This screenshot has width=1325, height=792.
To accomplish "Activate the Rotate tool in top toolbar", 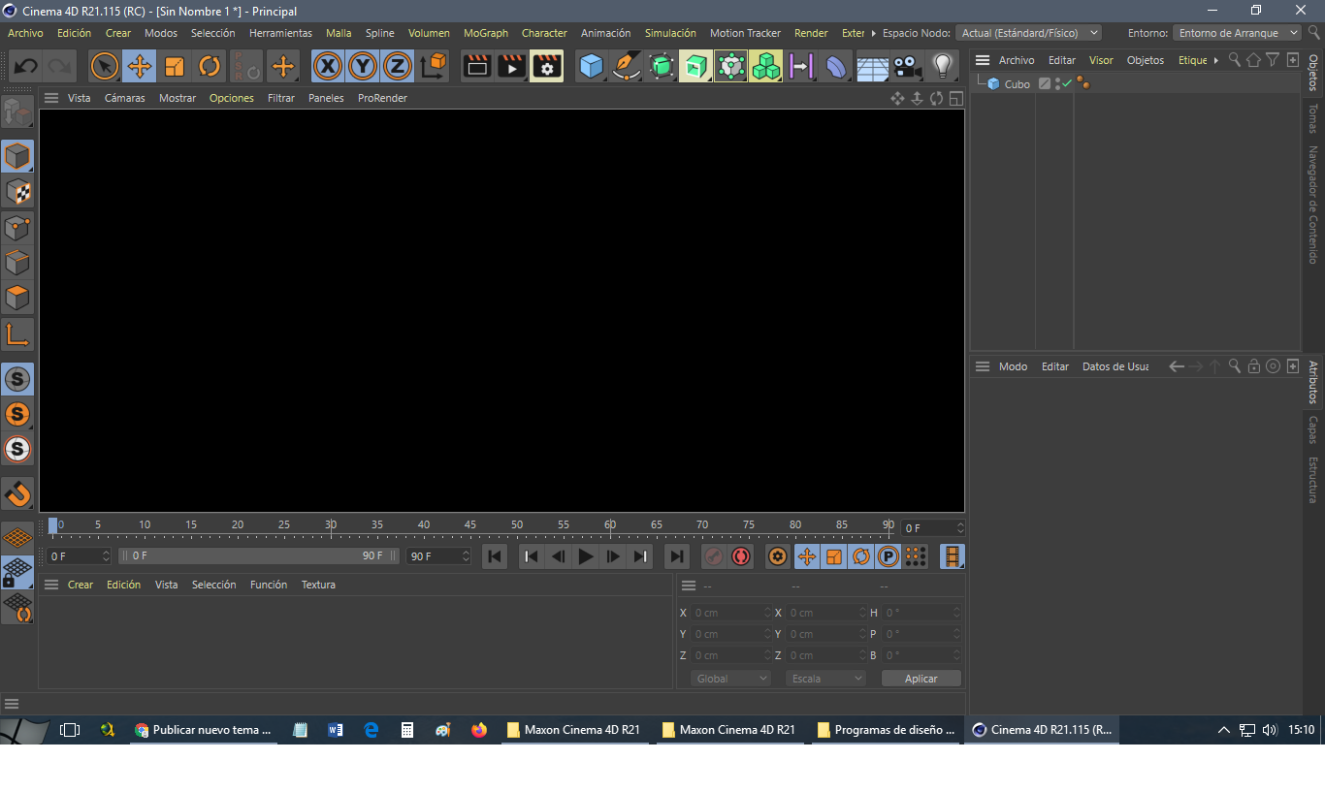I will [x=210, y=67].
